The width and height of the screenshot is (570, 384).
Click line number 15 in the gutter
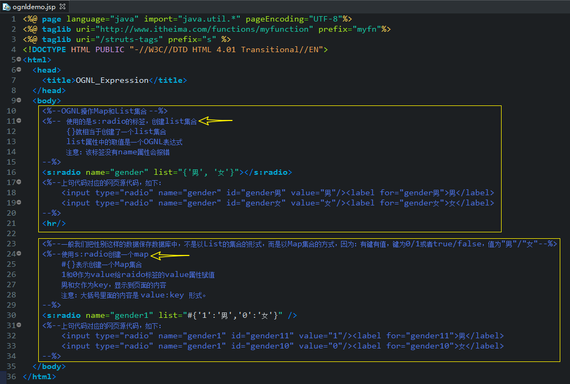tap(11, 162)
